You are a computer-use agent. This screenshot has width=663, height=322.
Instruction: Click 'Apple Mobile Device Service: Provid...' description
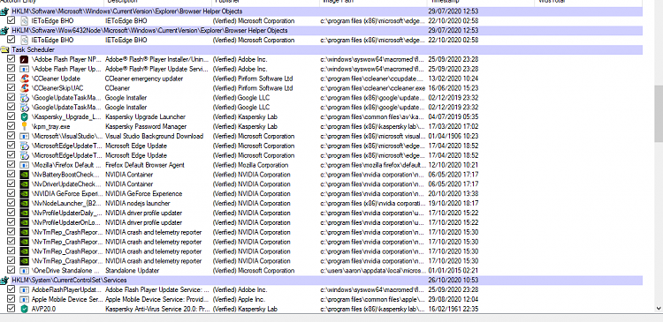pyautogui.click(x=156, y=300)
